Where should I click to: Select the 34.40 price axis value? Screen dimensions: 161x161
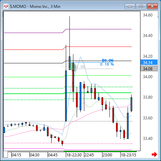148,36
